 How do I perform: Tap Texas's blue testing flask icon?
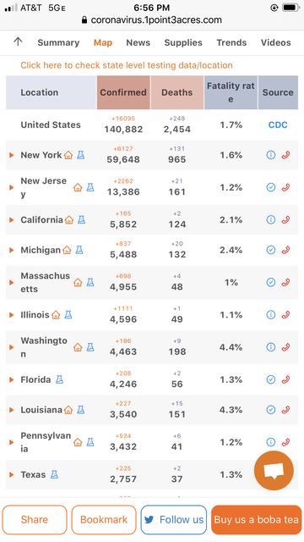pyautogui.click(x=54, y=474)
